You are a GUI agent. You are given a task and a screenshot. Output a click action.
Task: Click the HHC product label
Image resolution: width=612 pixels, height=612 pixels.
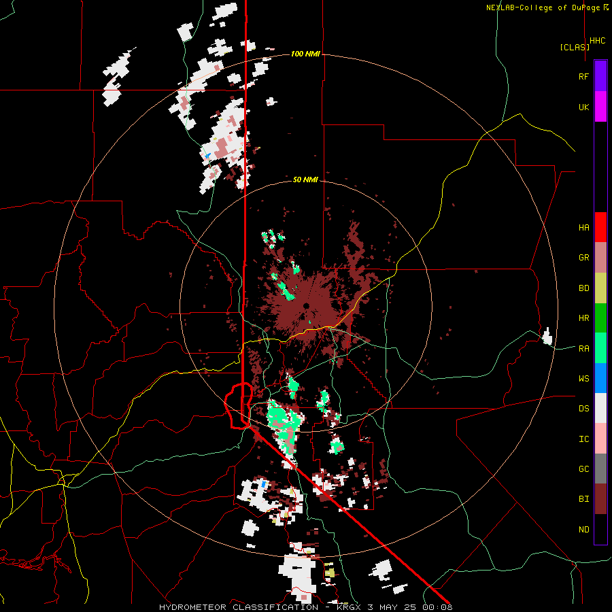598,41
